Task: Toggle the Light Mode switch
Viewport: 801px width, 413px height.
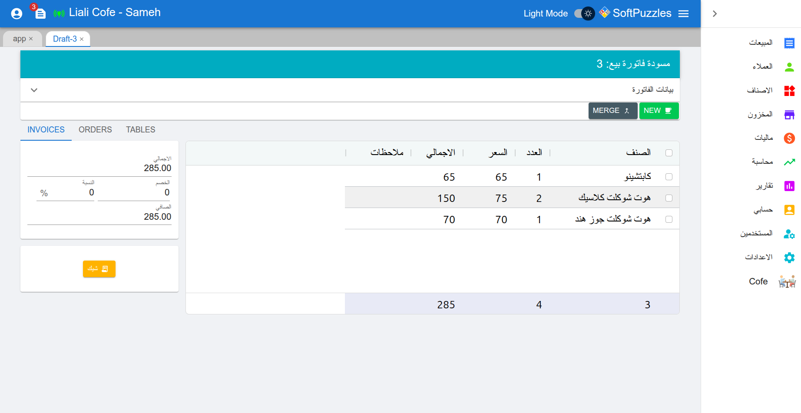Action: (x=584, y=13)
